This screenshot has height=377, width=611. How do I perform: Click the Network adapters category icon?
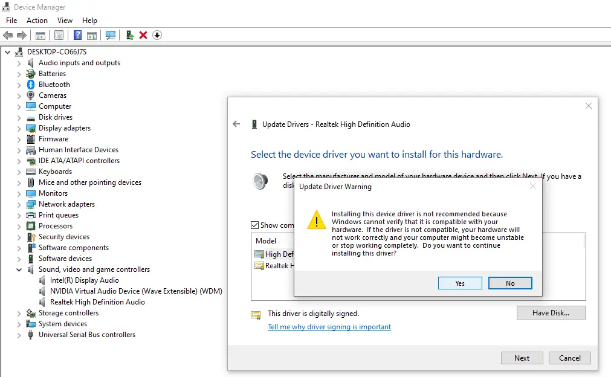point(30,204)
